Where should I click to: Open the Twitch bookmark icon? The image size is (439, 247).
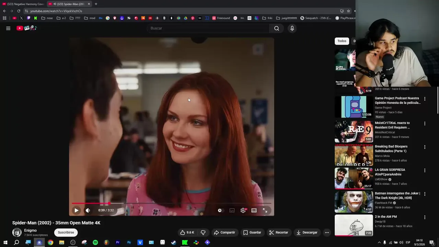tap(28, 18)
